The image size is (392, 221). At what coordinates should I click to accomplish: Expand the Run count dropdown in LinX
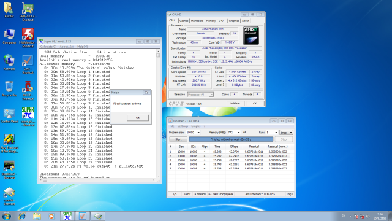pyautogui.click(x=276, y=133)
